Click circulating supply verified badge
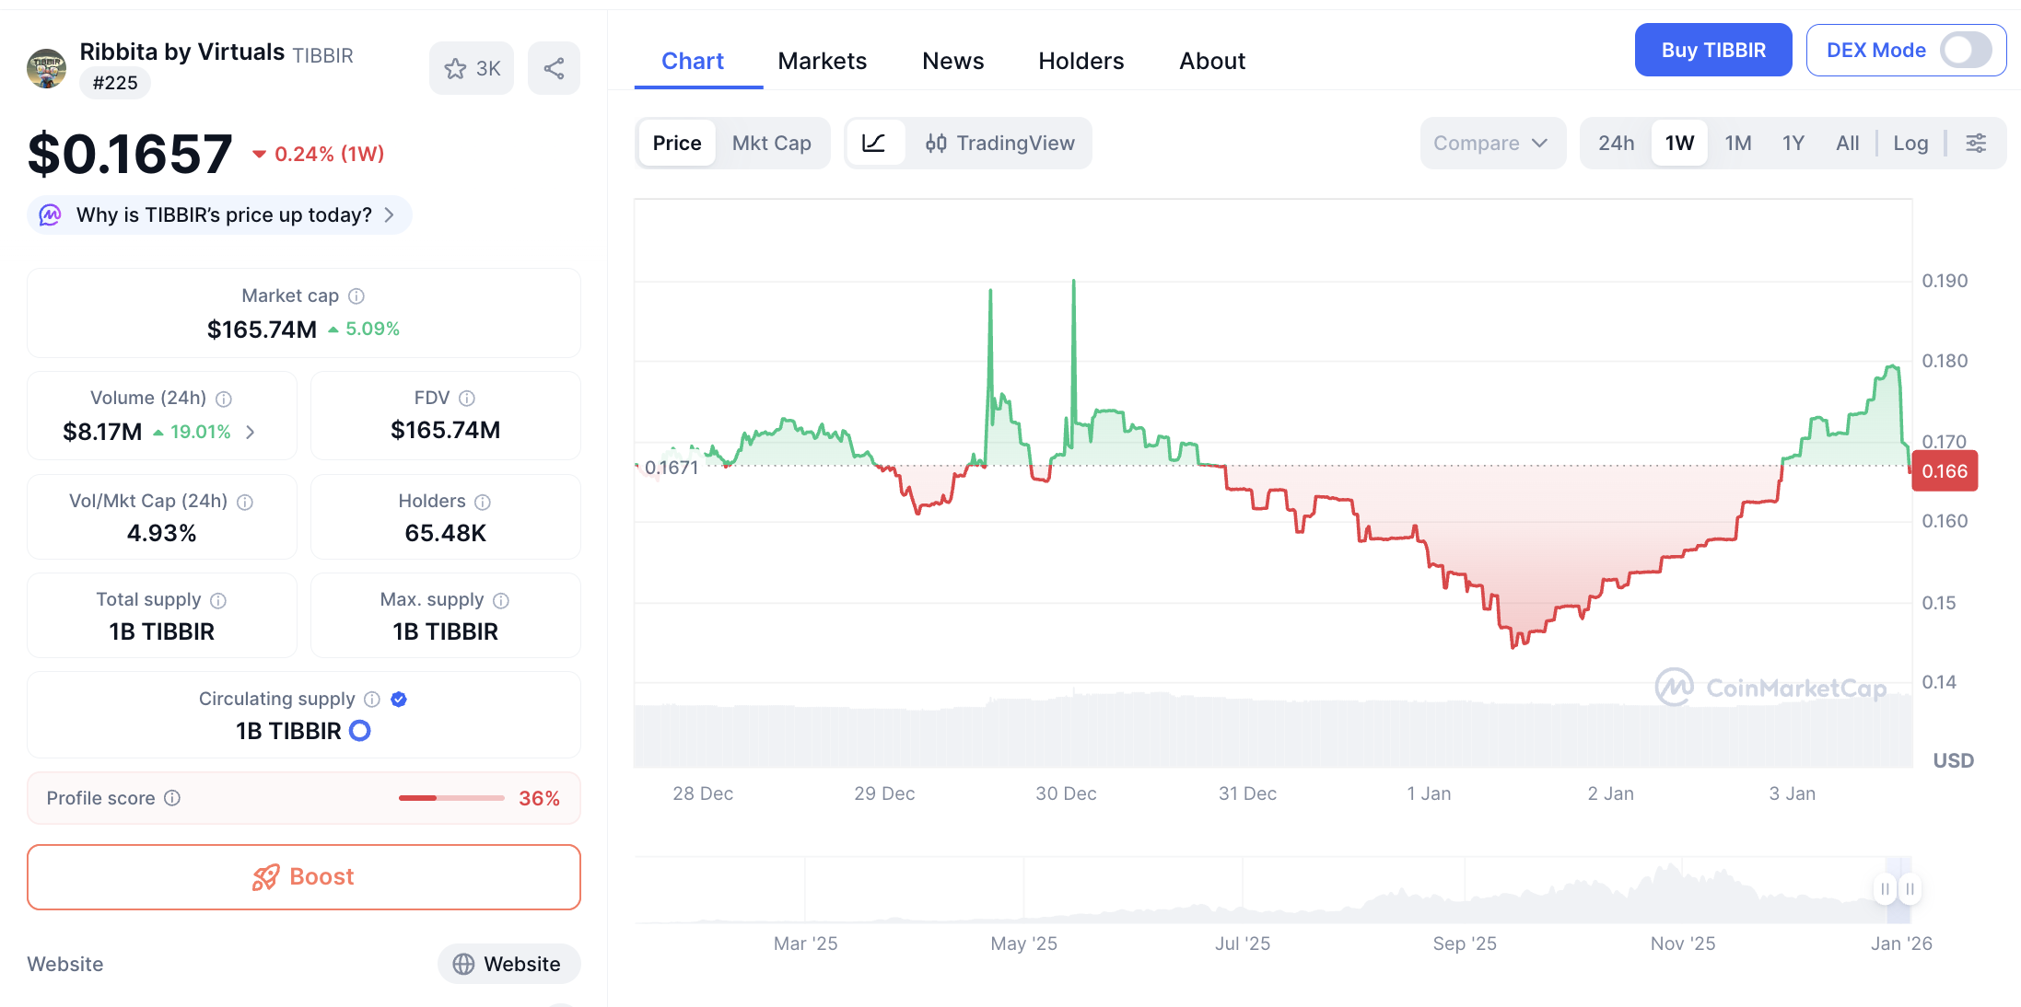The width and height of the screenshot is (2021, 1007). point(399,700)
